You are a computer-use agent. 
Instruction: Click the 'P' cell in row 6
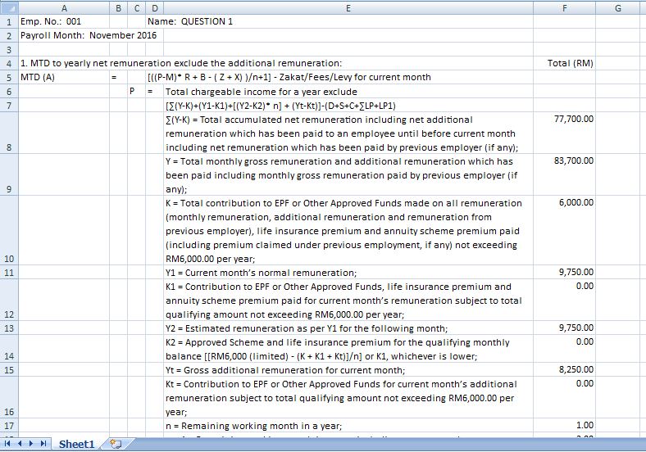click(136, 92)
